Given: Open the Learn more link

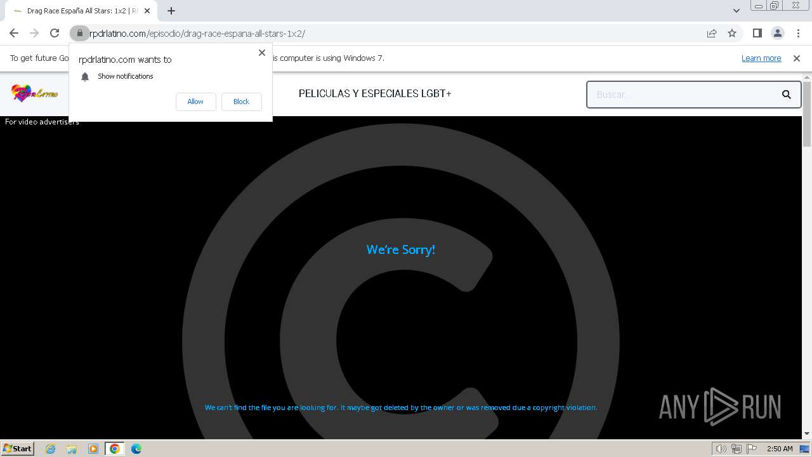Looking at the screenshot, I should click(761, 58).
